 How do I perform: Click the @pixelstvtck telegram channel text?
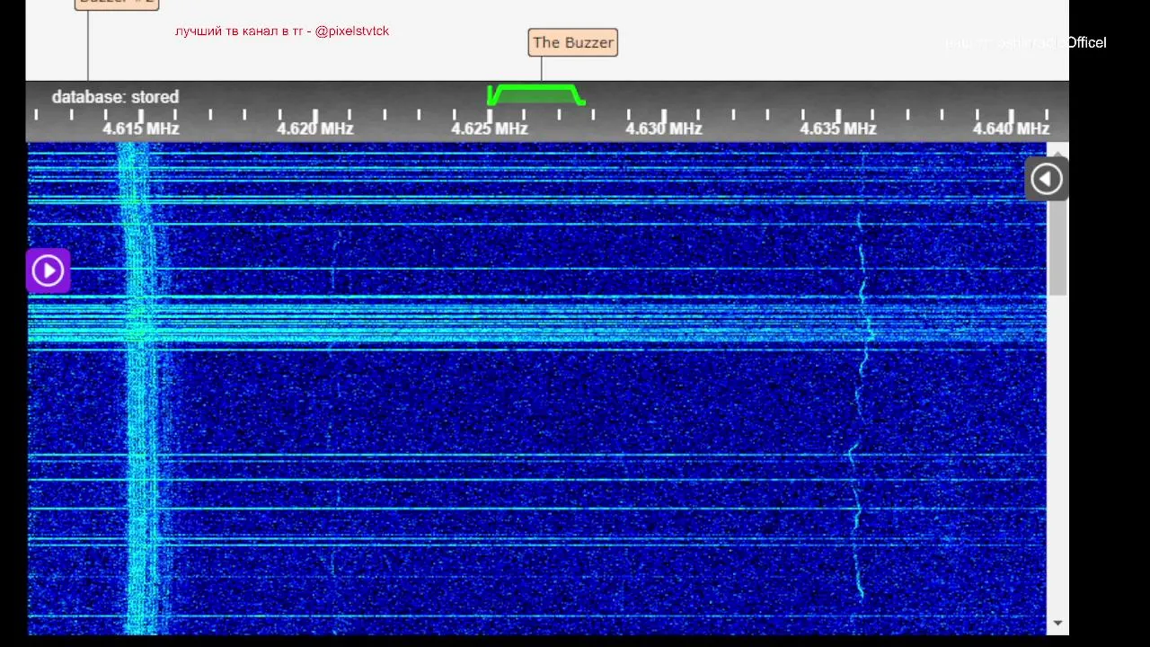pyautogui.click(x=352, y=31)
